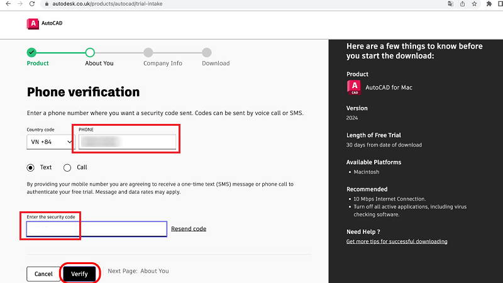Click the AutoCAD for Mac product icon
This screenshot has width=503, height=283.
point(354,87)
